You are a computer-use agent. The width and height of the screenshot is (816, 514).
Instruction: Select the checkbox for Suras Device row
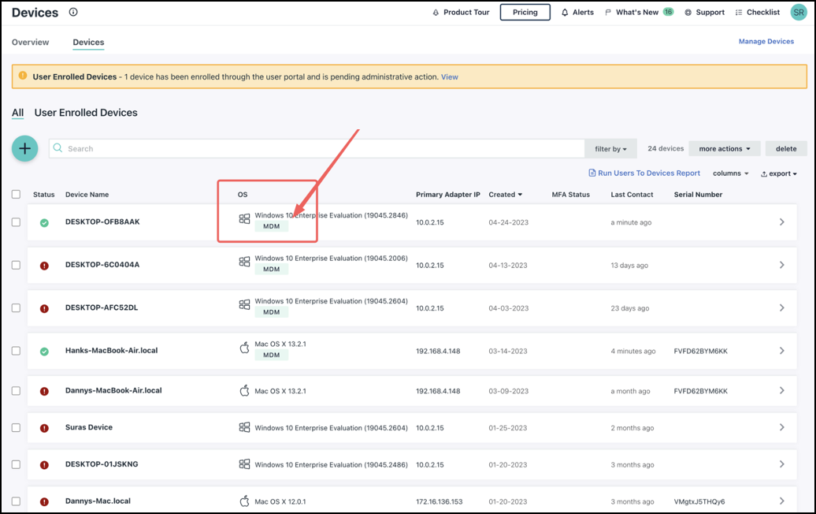pos(16,427)
